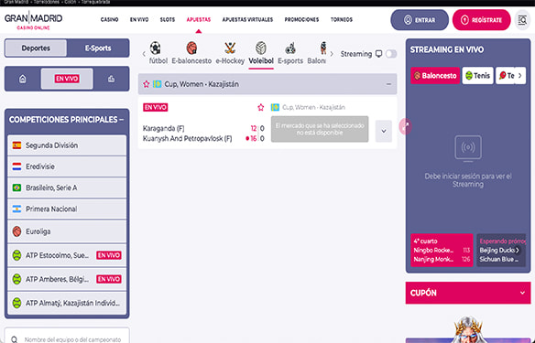
Task: Expand markets dropdown for Karaganda match
Action: [384, 131]
